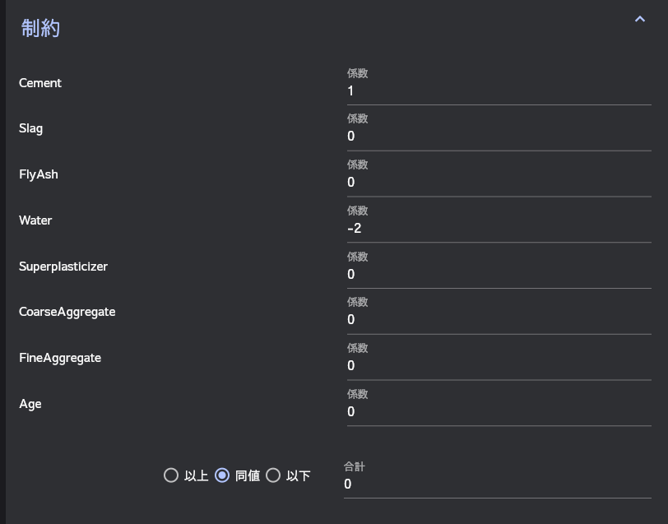Screen dimensions: 668x524
Task: Click the Water coefficient field showing -2
Action: click(x=499, y=229)
